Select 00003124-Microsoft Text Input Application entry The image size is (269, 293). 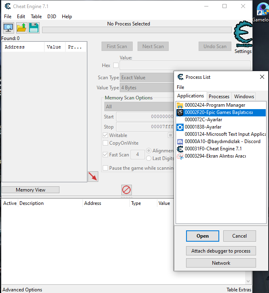click(x=221, y=134)
